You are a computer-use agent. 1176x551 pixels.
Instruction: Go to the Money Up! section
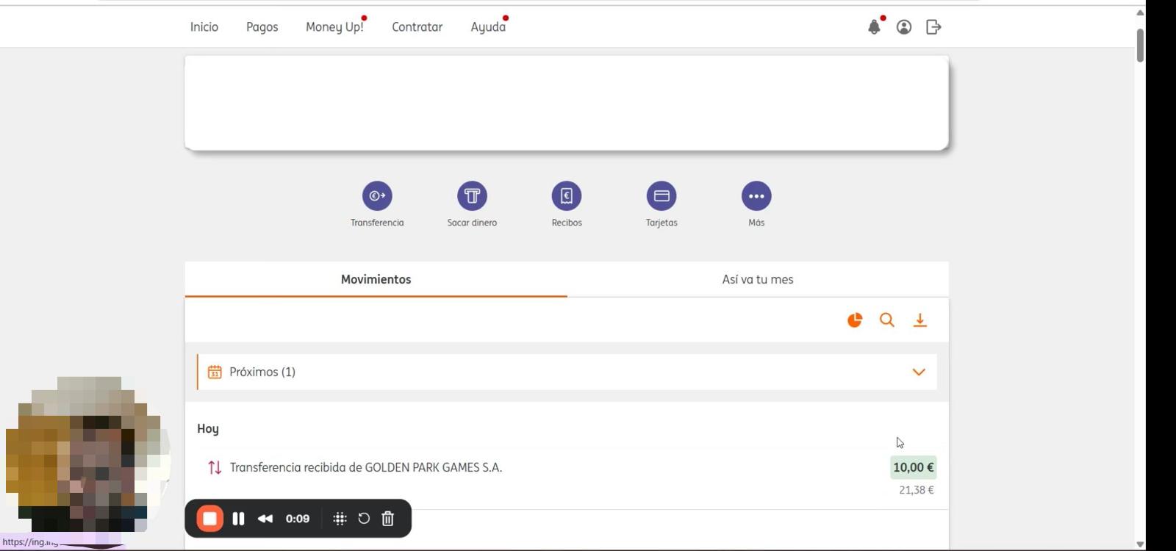coord(334,27)
